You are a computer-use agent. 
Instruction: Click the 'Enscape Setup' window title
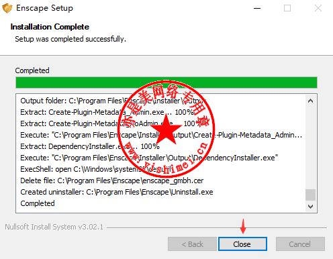pos(44,8)
